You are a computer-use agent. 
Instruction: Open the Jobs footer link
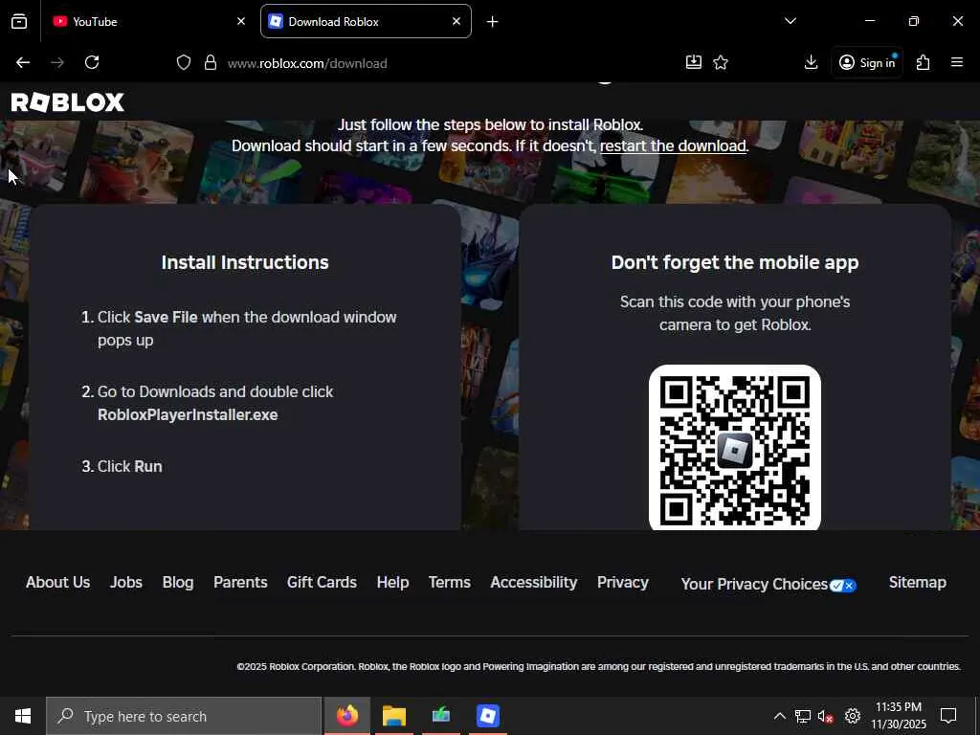[126, 583]
